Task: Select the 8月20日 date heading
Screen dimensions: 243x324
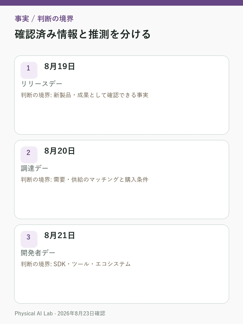Action: pos(59,151)
